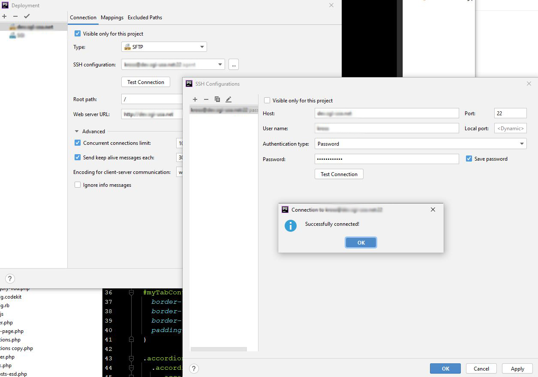Focus the Local port field
The height and width of the screenshot is (377, 538).
(510, 128)
